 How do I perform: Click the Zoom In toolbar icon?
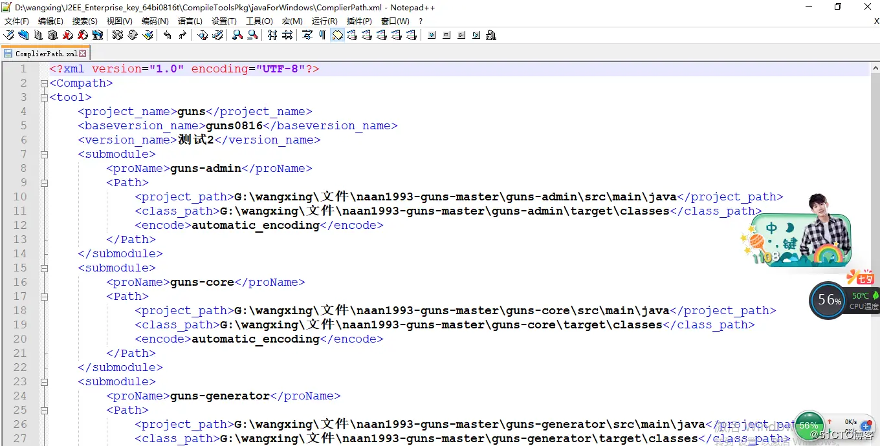pos(237,35)
